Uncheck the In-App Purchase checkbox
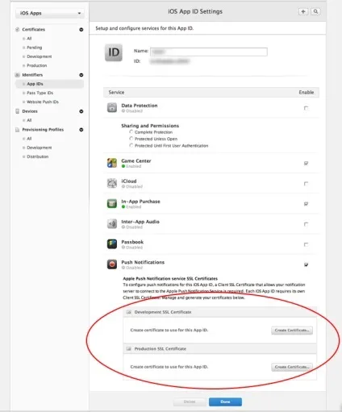The width and height of the screenshot is (342, 412). (306, 204)
